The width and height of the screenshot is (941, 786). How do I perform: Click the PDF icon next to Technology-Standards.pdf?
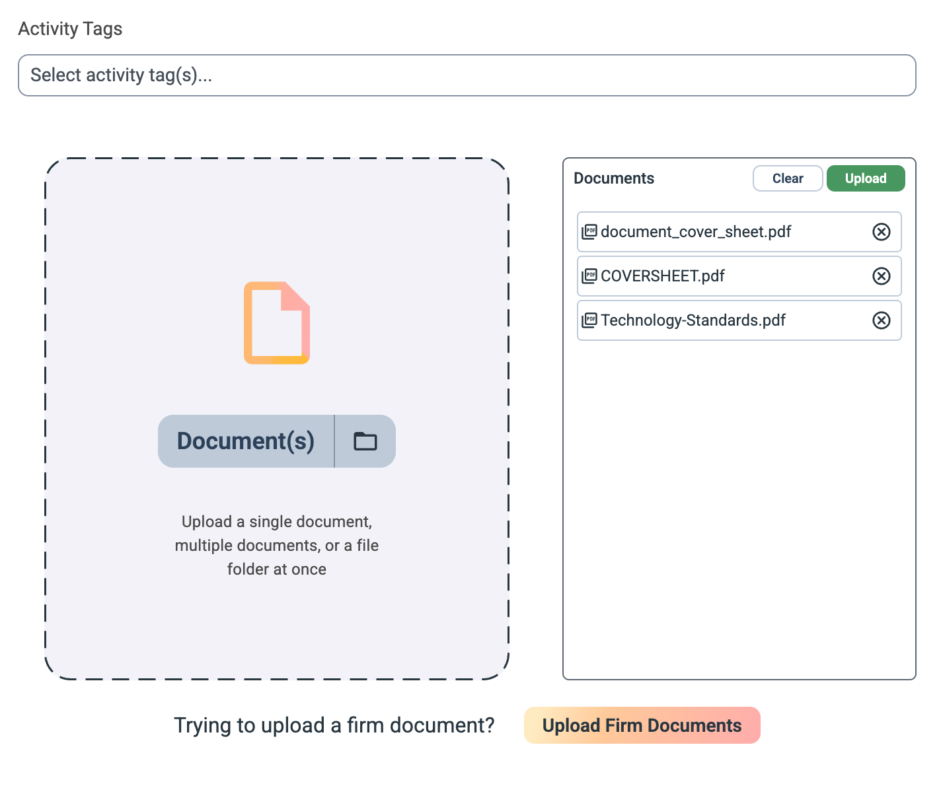[589, 320]
